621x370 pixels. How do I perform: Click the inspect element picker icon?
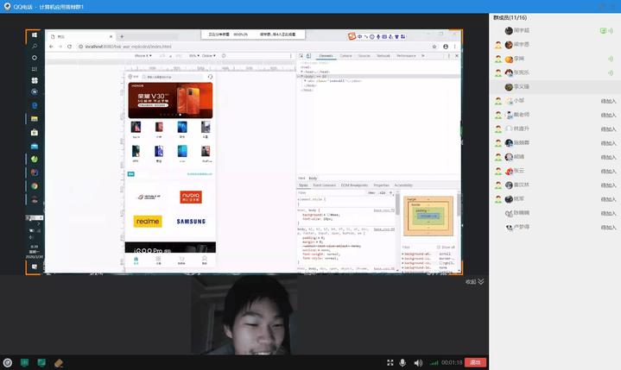pos(302,55)
